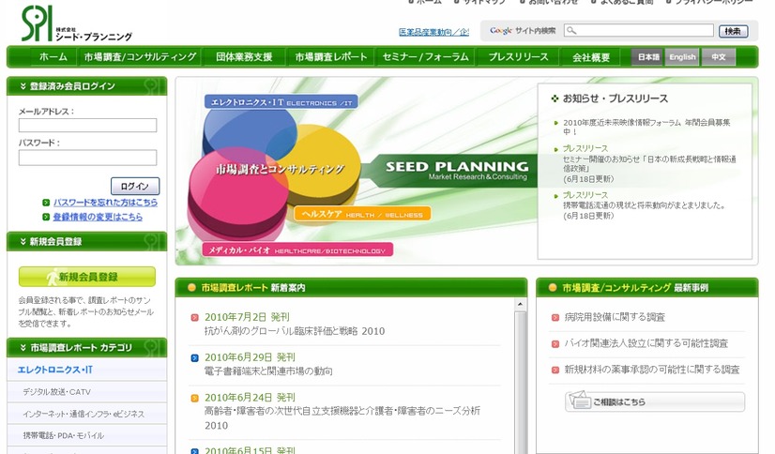The width and height of the screenshot is (775, 454).
Task: Open the 登録情報の変更はこちら link
Action: [x=98, y=217]
